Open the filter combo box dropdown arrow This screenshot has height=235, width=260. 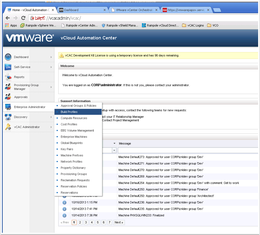[x=114, y=150]
